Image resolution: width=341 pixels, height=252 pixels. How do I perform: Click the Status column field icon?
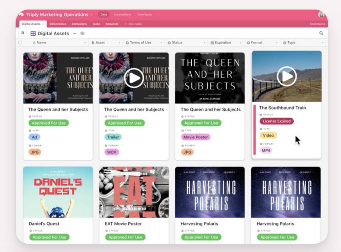[169, 43]
